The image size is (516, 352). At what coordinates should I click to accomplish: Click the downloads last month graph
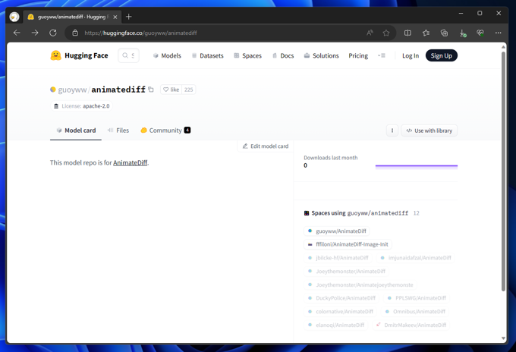(x=417, y=167)
